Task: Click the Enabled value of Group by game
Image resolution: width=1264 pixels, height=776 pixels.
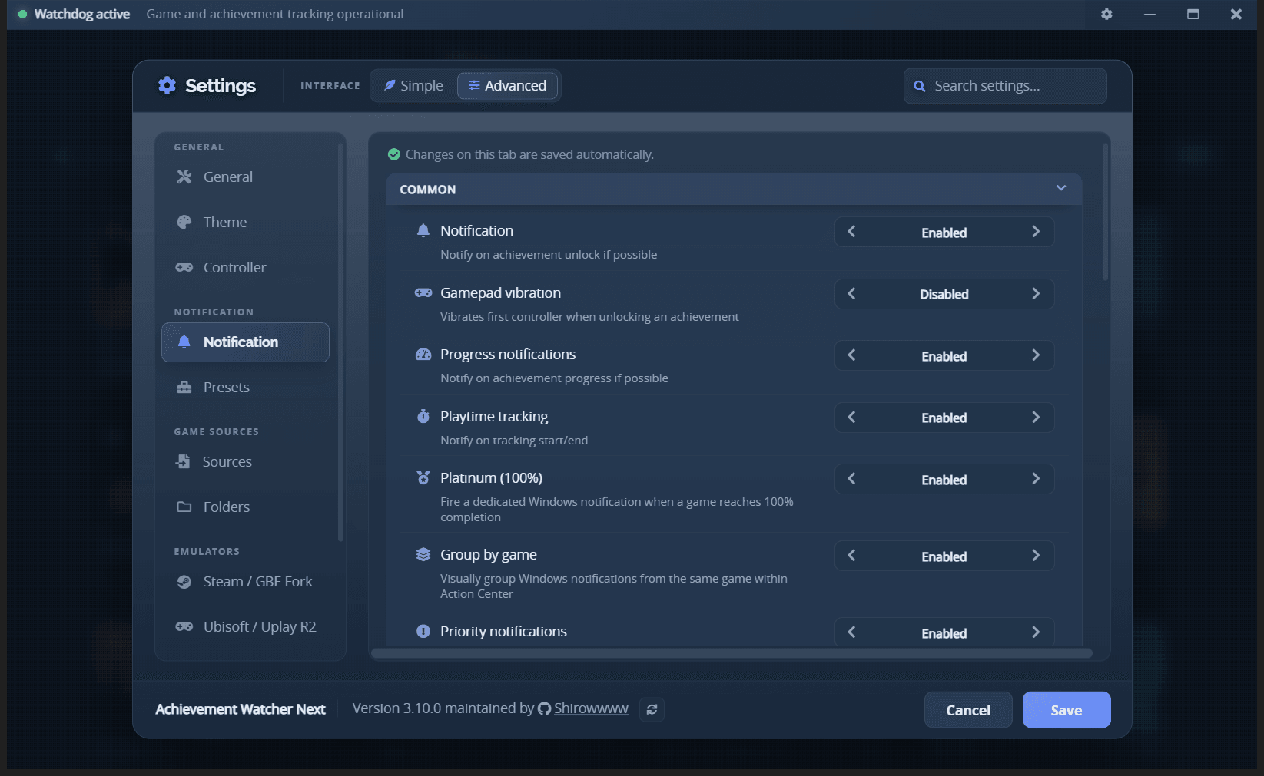Action: (944, 556)
